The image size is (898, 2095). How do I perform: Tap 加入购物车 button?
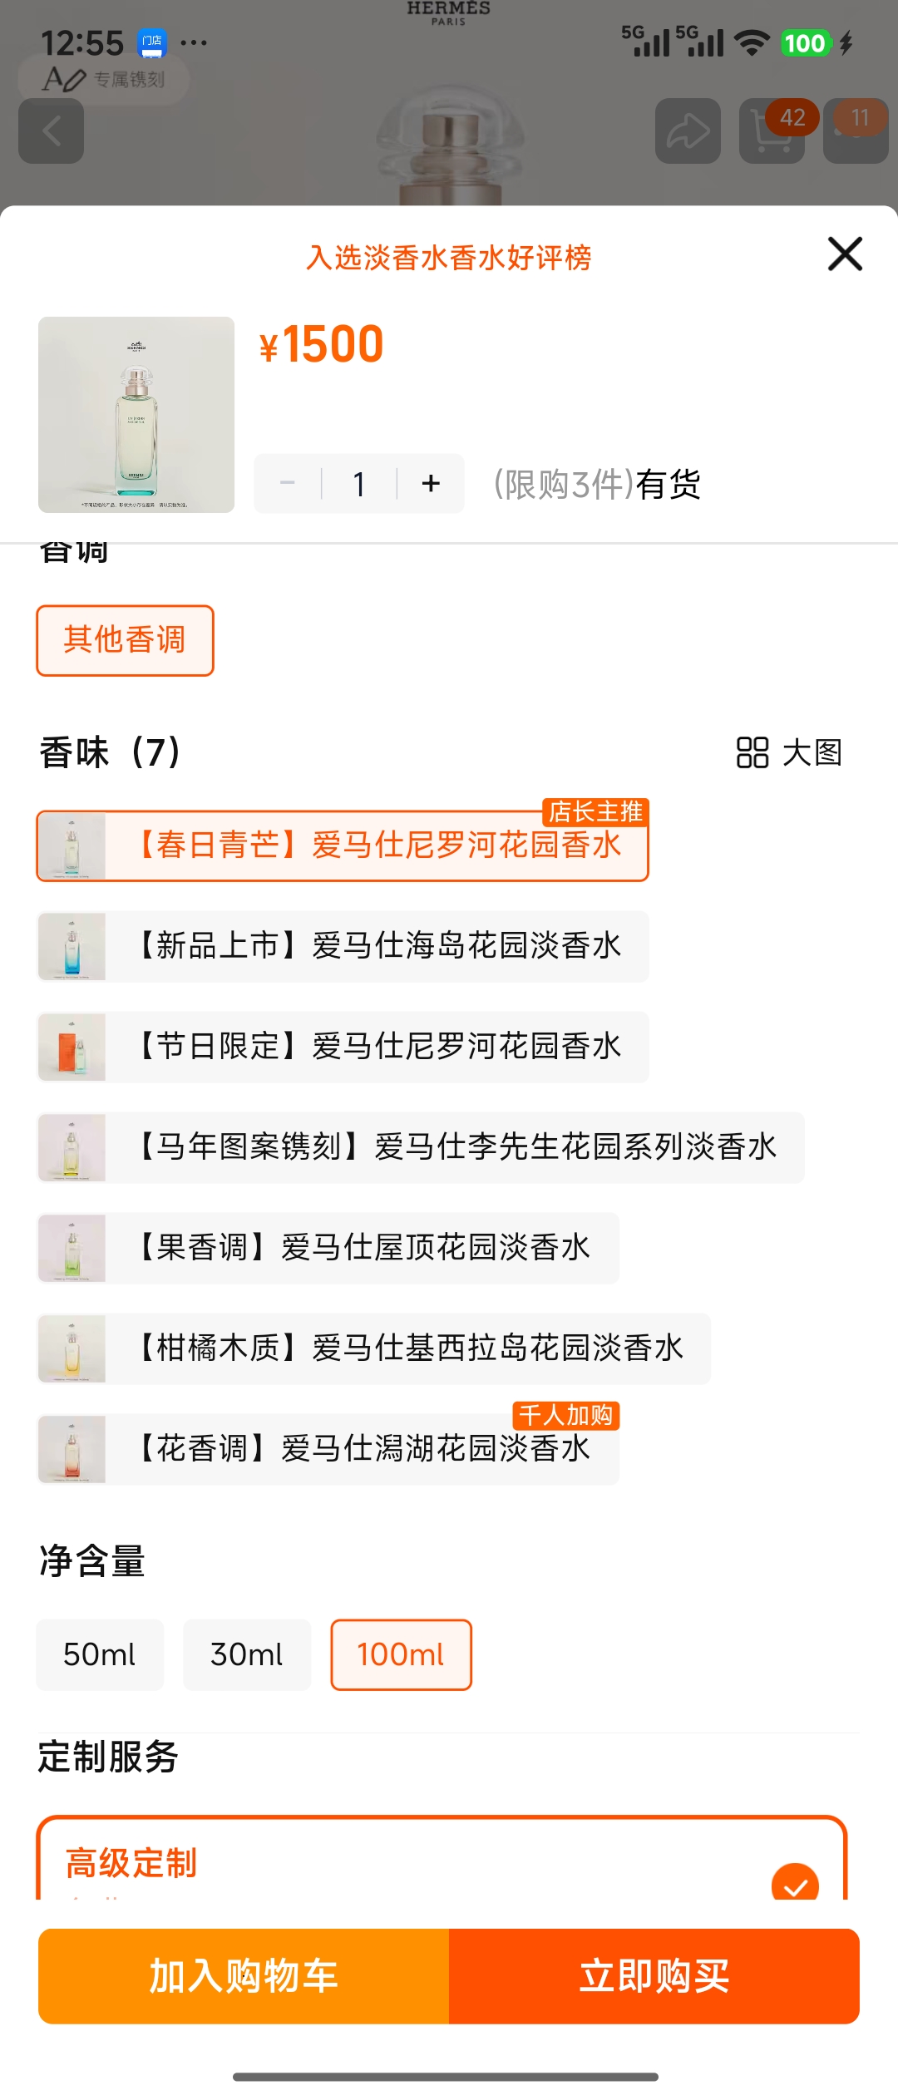244,1976
